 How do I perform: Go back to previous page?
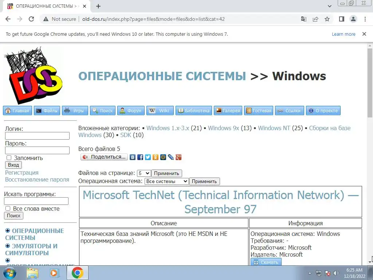[8, 19]
